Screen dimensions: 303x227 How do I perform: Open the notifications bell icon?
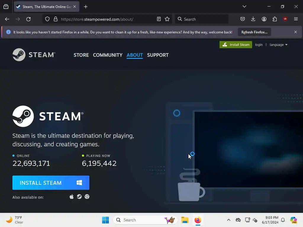tap(283, 220)
